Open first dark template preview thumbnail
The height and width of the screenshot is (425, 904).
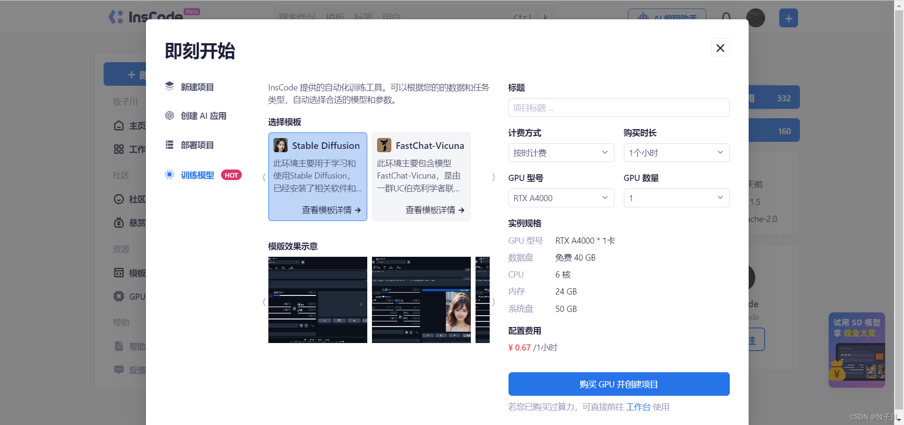318,300
